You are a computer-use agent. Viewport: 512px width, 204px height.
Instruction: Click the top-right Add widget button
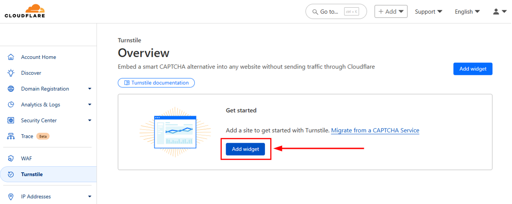click(x=472, y=69)
